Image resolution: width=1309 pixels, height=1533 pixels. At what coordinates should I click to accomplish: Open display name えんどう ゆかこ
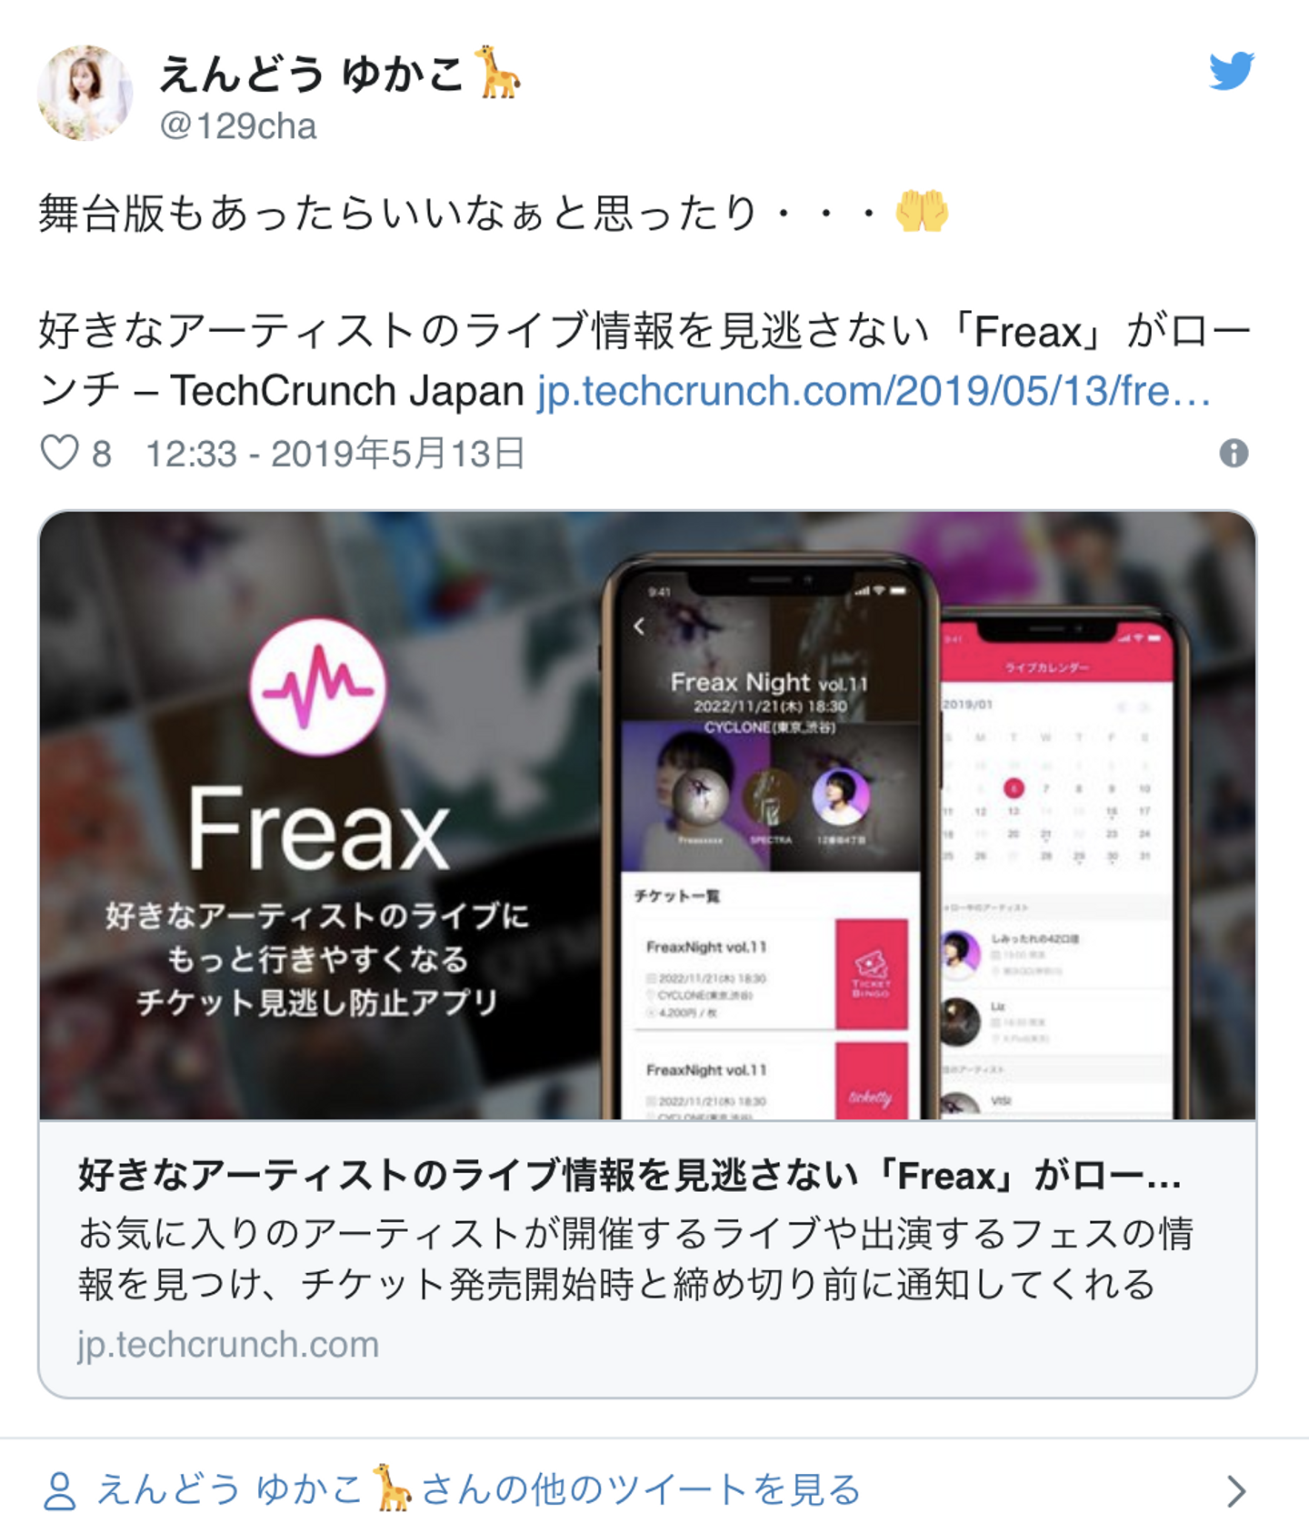[311, 74]
